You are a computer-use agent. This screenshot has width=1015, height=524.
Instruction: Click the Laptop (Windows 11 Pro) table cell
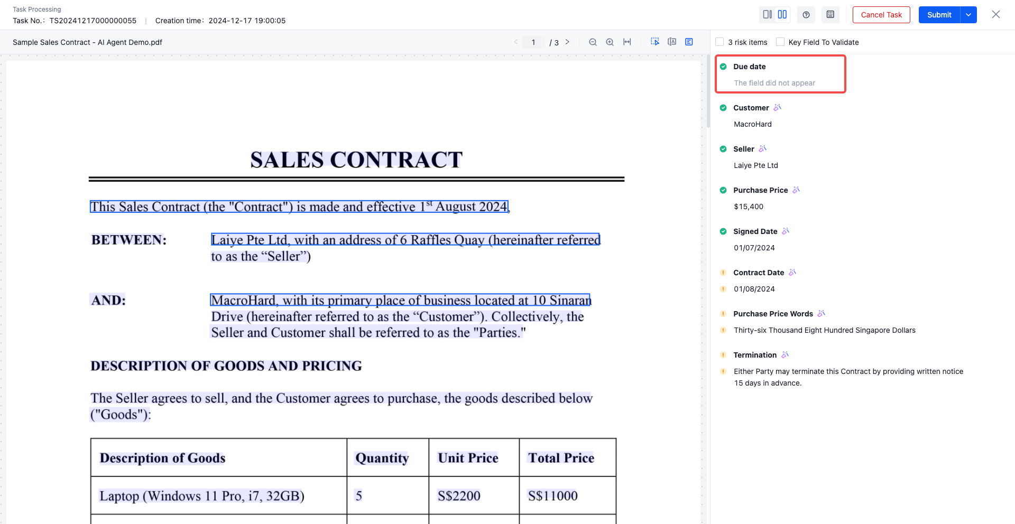[x=219, y=495]
